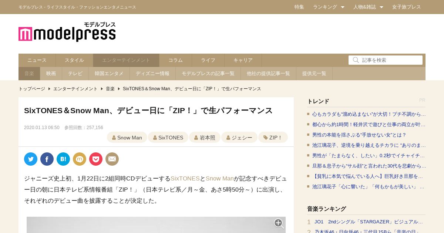The image size is (444, 233).
Task: Focus the 記事を検索 search field
Action: pos(386,60)
